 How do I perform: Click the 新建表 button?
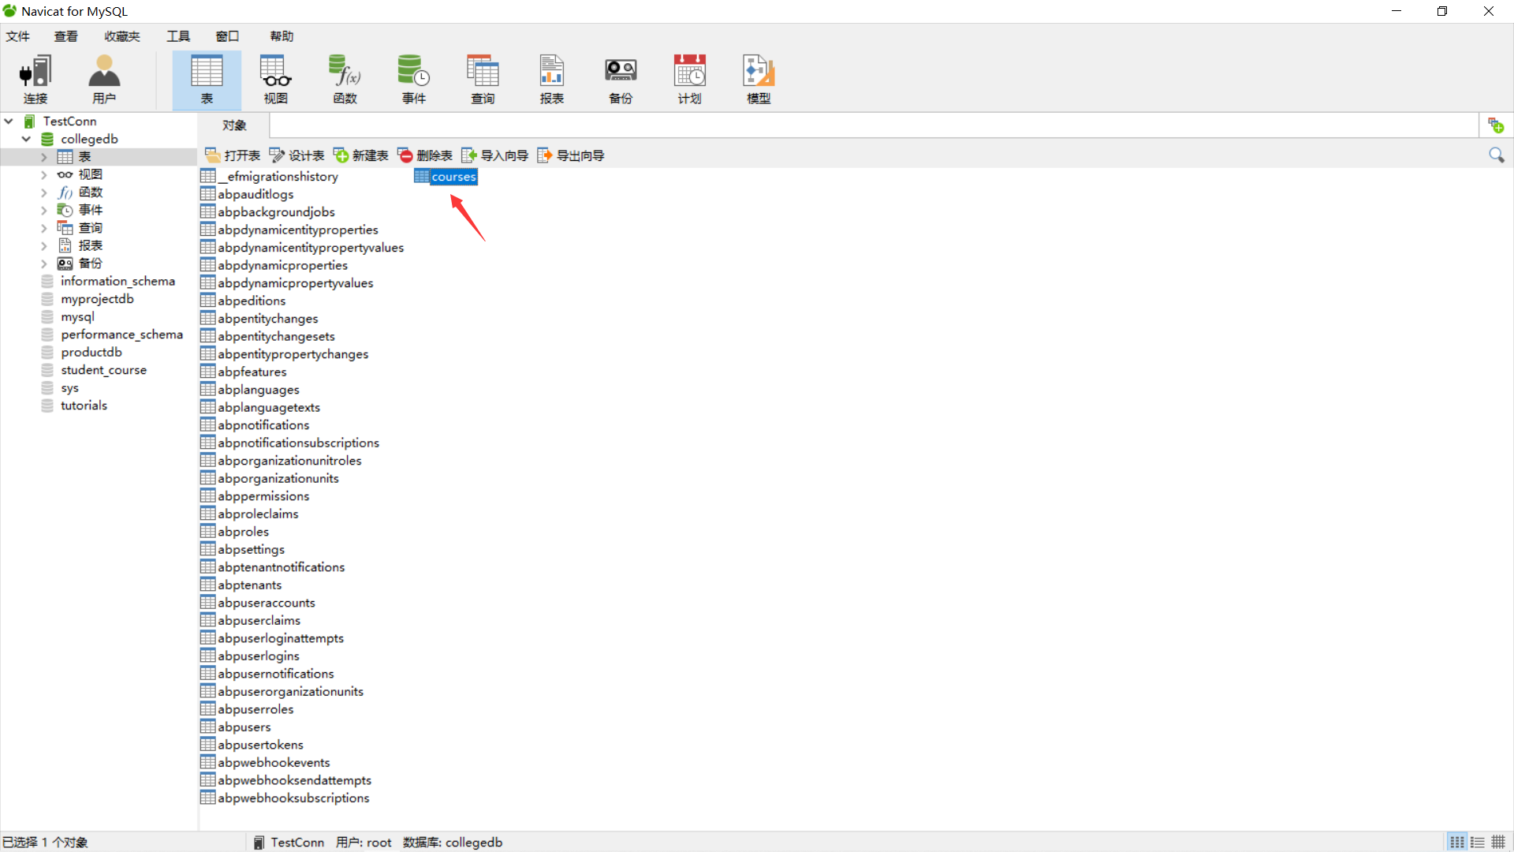pyautogui.click(x=361, y=155)
